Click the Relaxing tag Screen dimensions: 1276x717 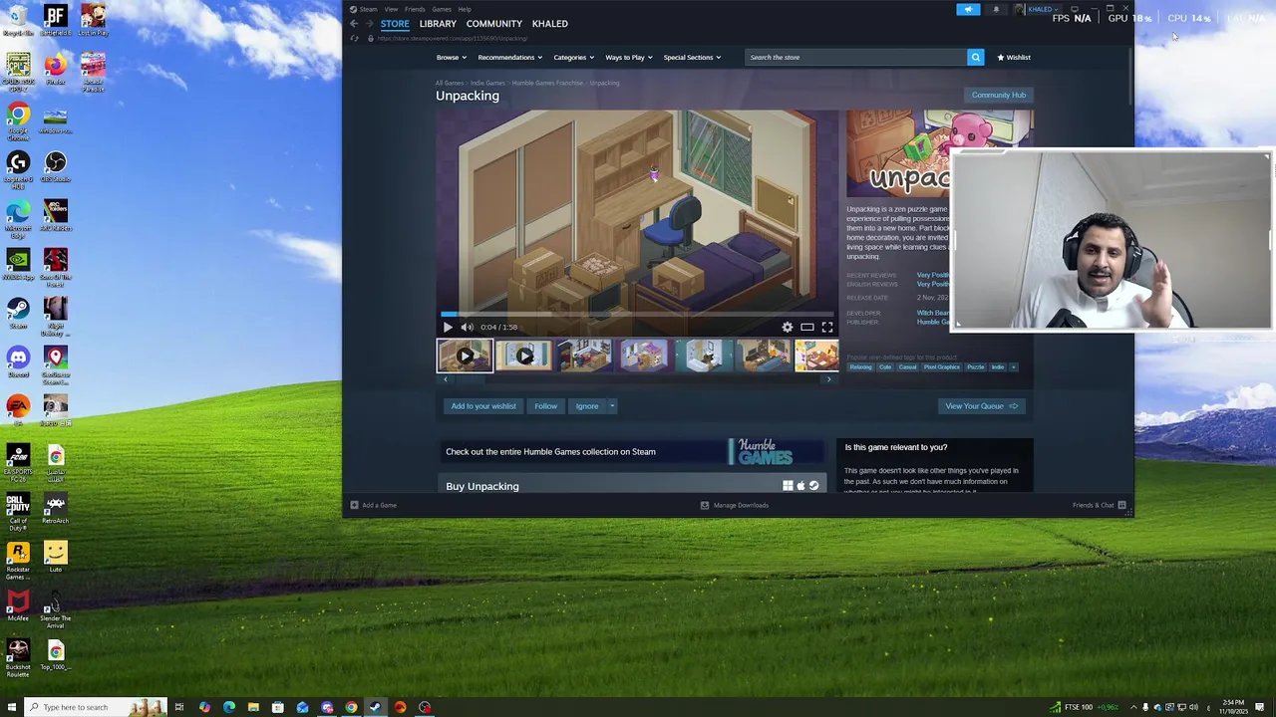pyautogui.click(x=860, y=367)
